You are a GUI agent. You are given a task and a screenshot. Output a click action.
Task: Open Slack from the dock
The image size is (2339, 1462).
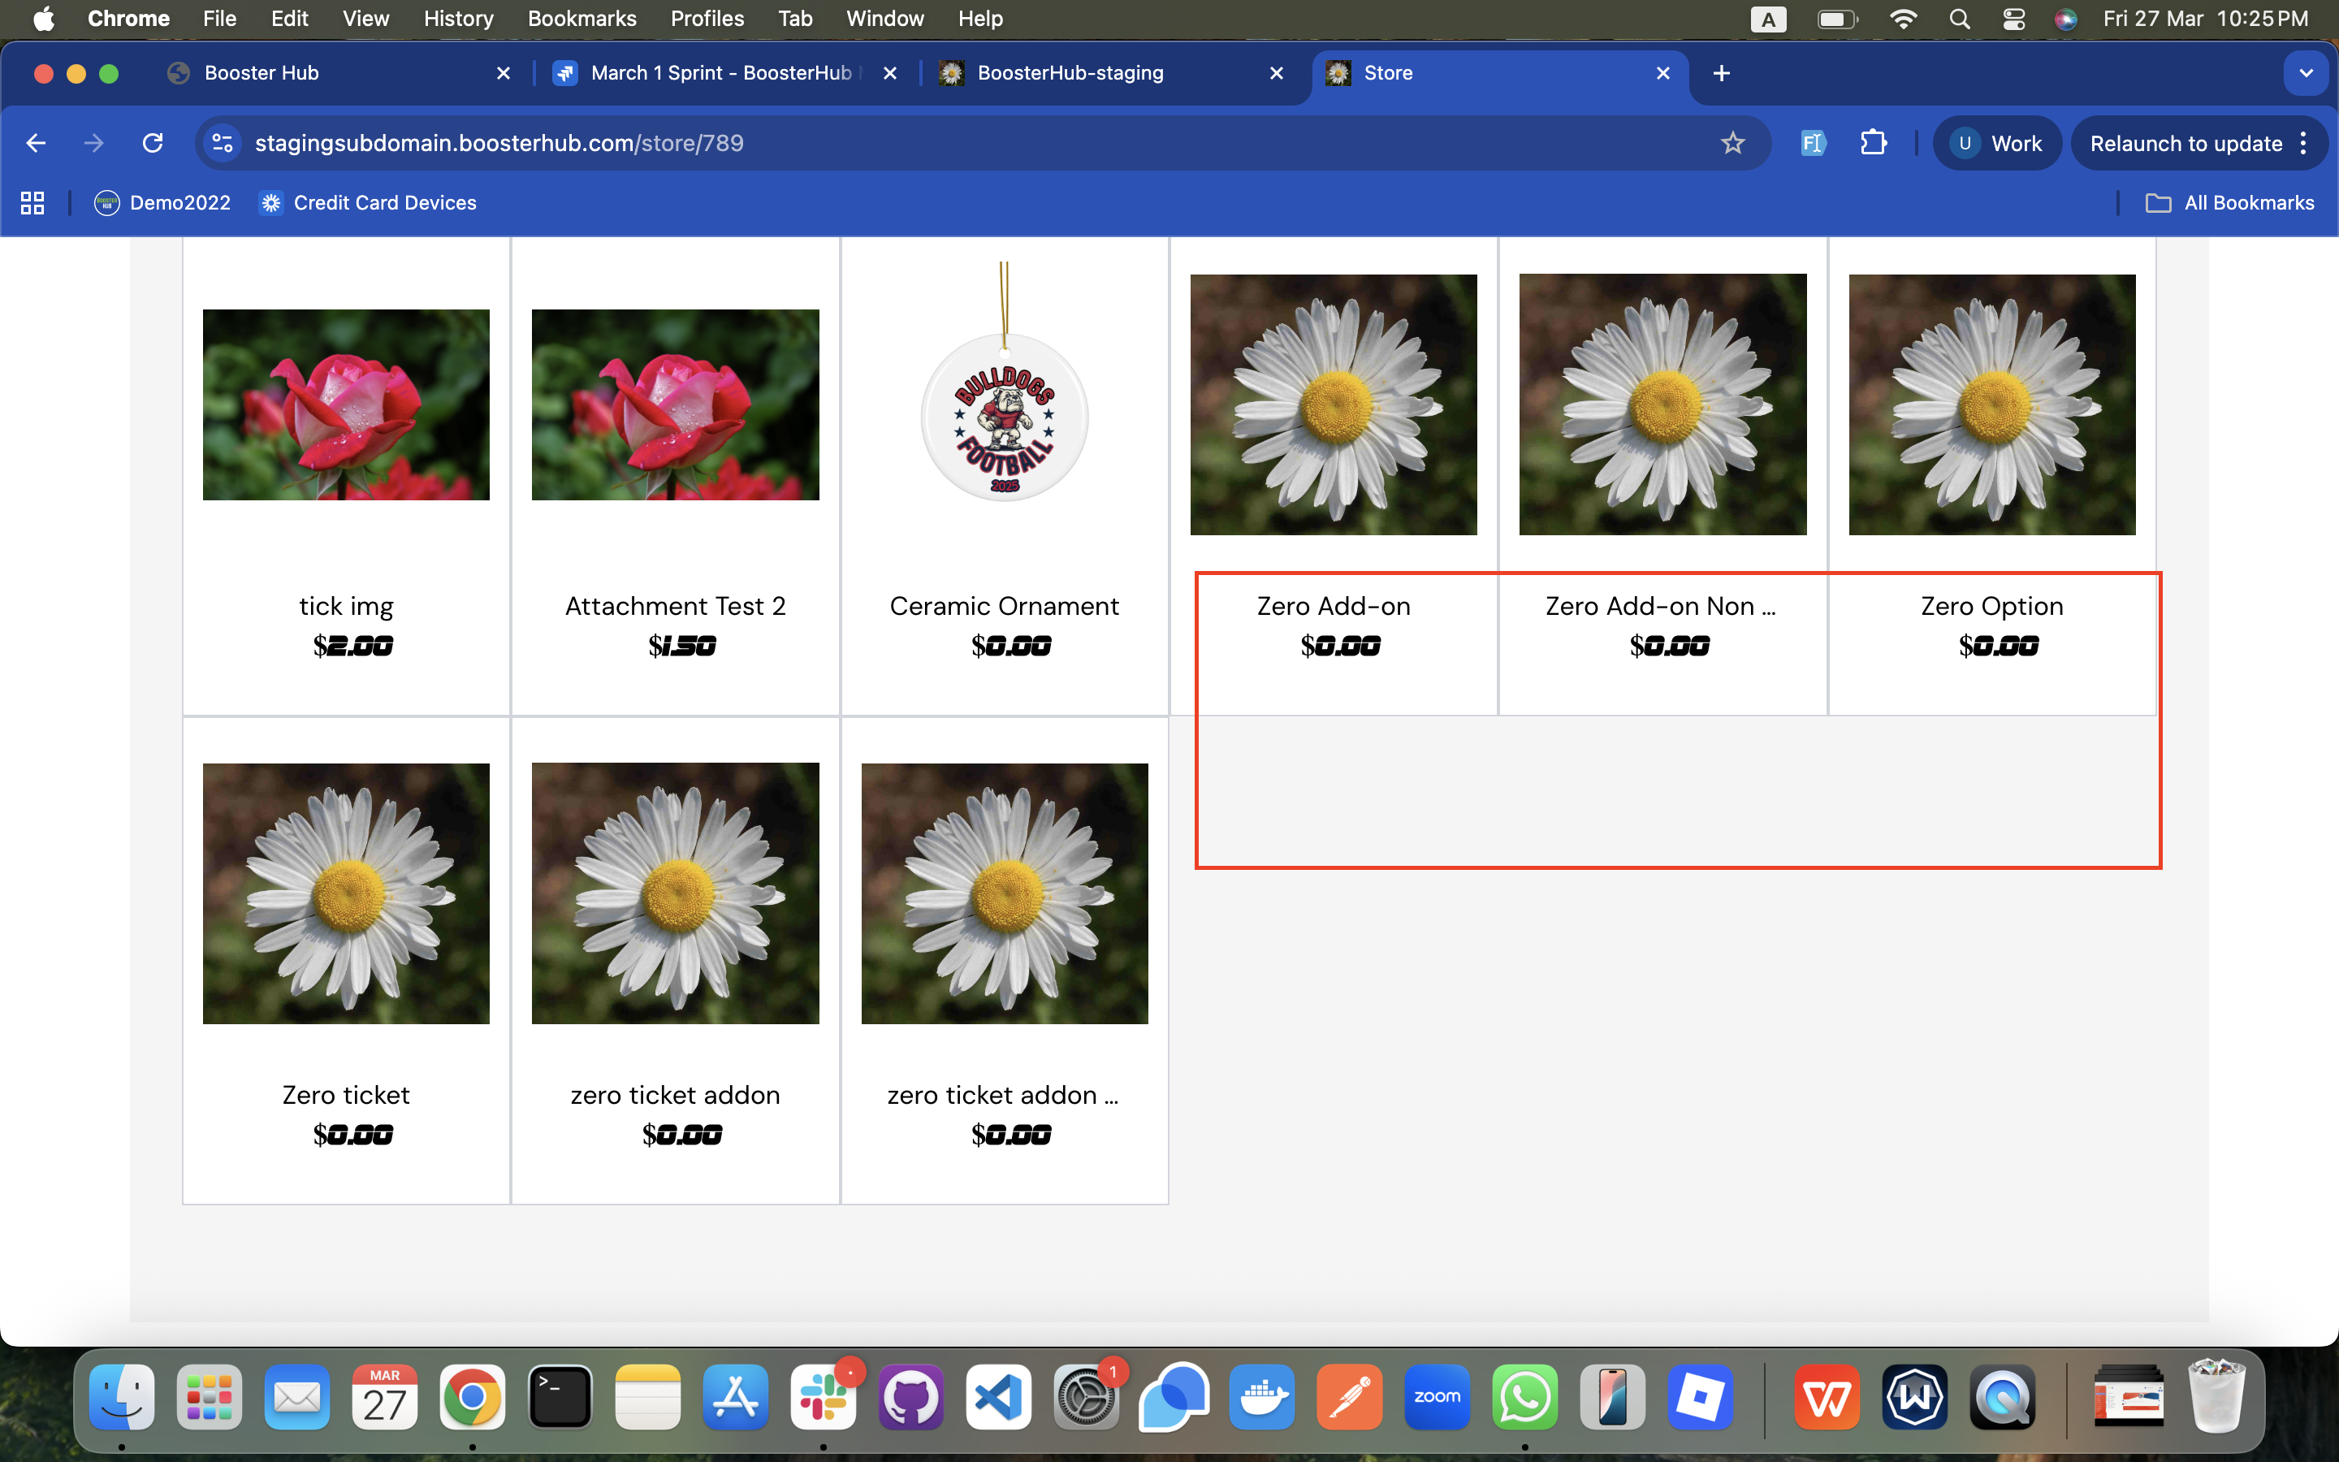(x=824, y=1396)
